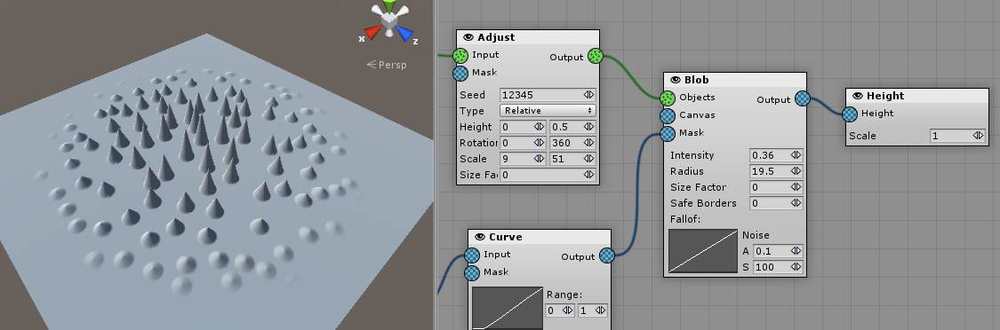Click the Adjust Height maximum field 0.5
1000x330 pixels.
(572, 127)
